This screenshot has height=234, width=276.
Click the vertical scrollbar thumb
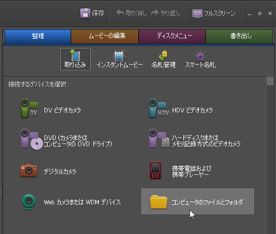pos(270,82)
